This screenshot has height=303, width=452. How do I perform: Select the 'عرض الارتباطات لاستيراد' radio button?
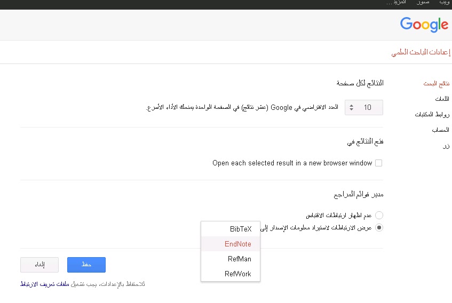[379, 228]
